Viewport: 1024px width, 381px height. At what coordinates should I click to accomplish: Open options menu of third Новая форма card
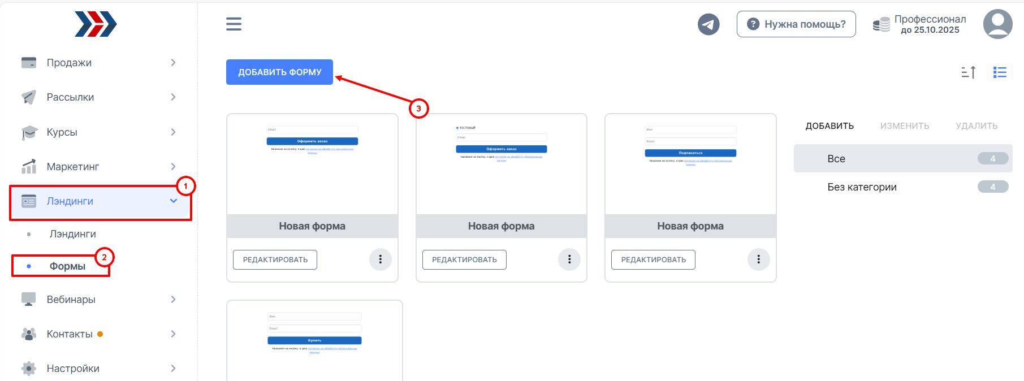tap(759, 259)
